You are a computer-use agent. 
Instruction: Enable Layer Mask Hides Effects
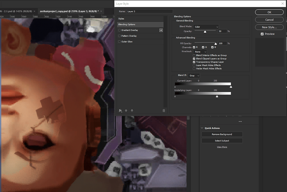tap(194, 65)
